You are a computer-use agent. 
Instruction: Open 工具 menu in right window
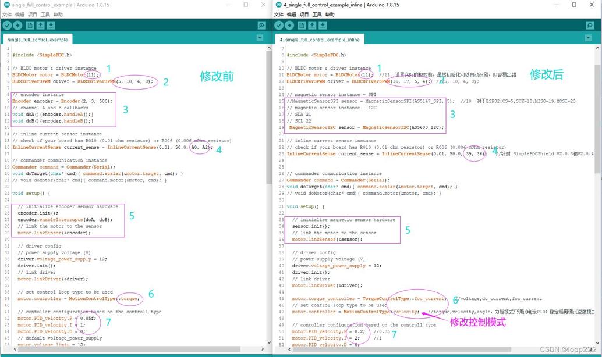317,15
